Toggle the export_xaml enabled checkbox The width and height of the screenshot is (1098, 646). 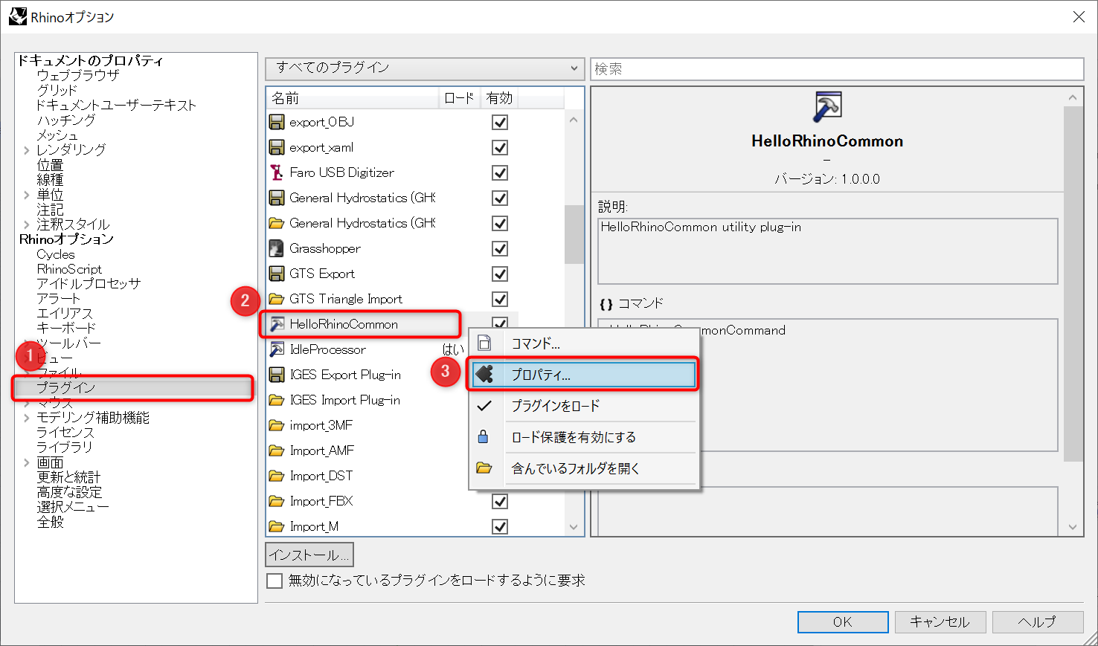click(500, 147)
